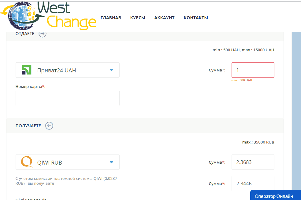Click the Номер карты input field
Screen dimensions: 301x200
[x=67, y=98]
